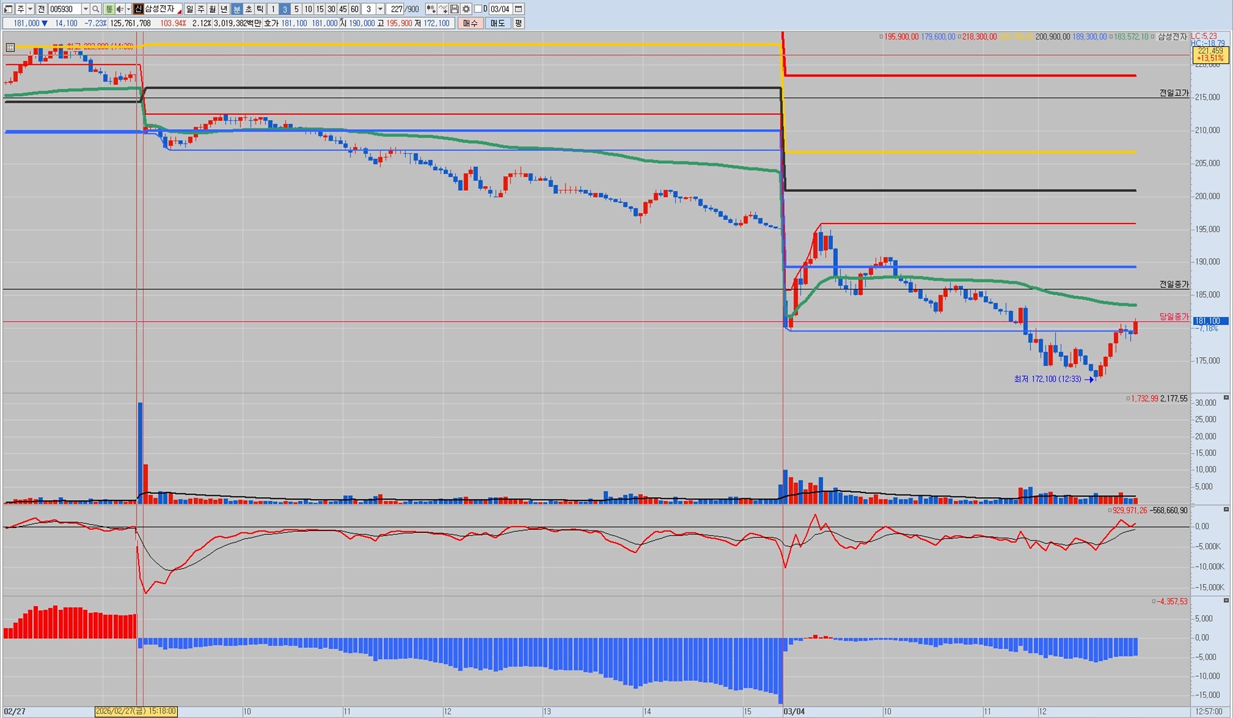Select the 분 minute chart toggle
This screenshot has height=718, width=1233.
click(x=236, y=9)
